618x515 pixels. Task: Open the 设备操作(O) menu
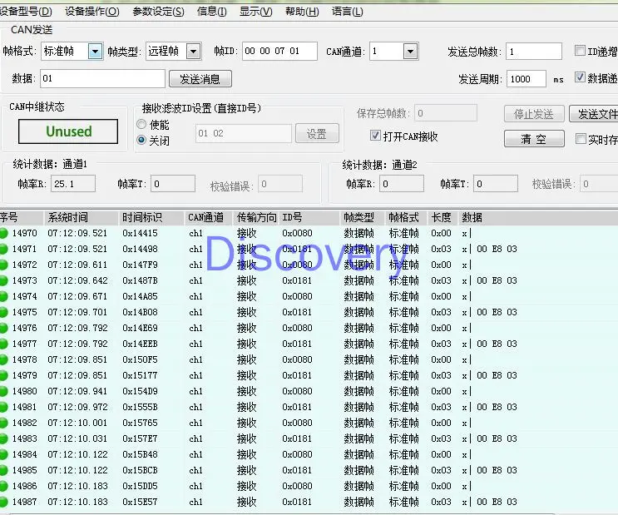tap(91, 11)
